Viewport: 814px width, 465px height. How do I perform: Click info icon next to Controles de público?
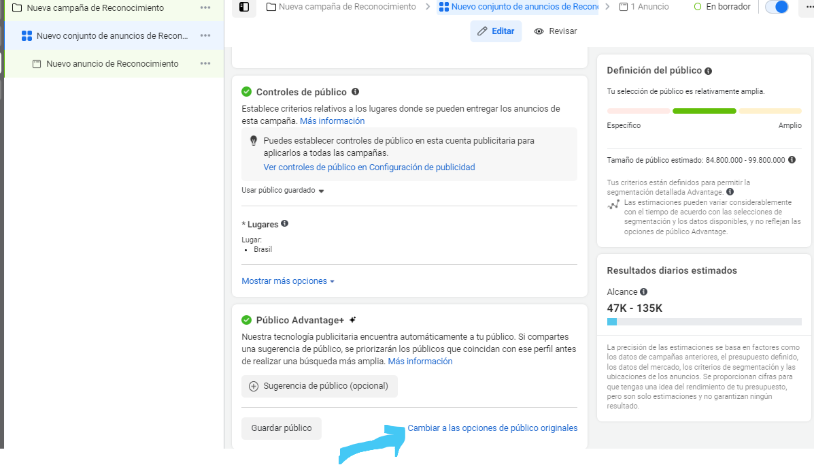355,92
